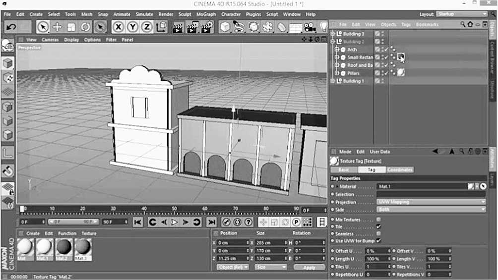
Task: Click the cube primitive icon
Action: 225,27
